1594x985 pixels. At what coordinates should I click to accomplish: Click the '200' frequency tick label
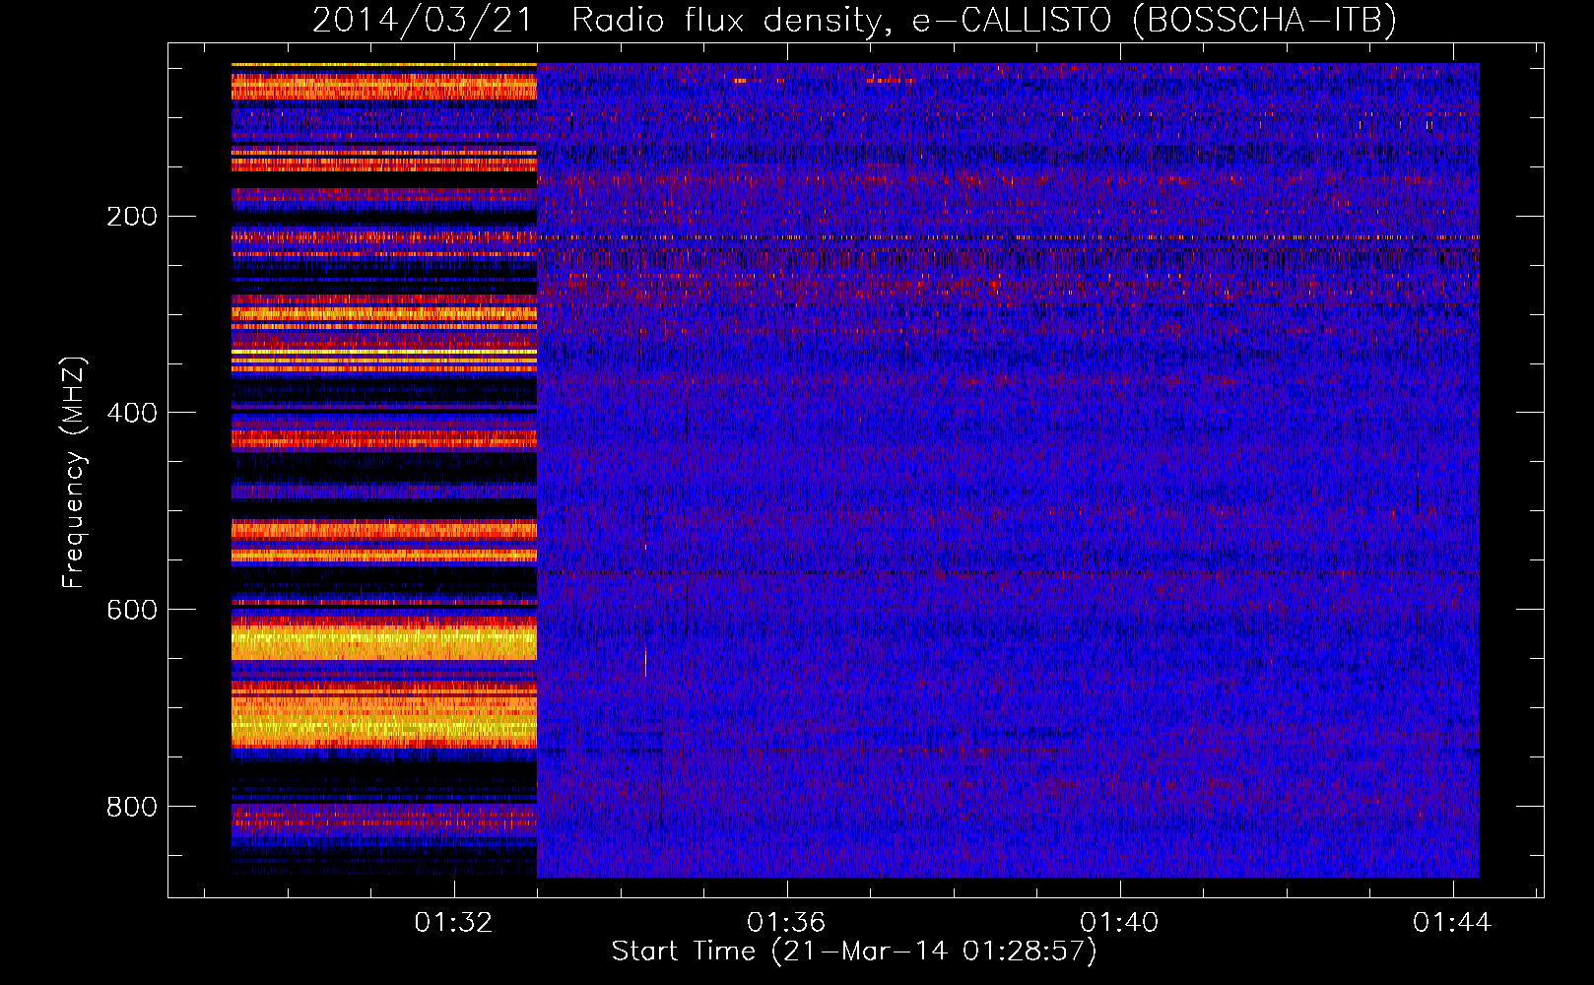(132, 216)
